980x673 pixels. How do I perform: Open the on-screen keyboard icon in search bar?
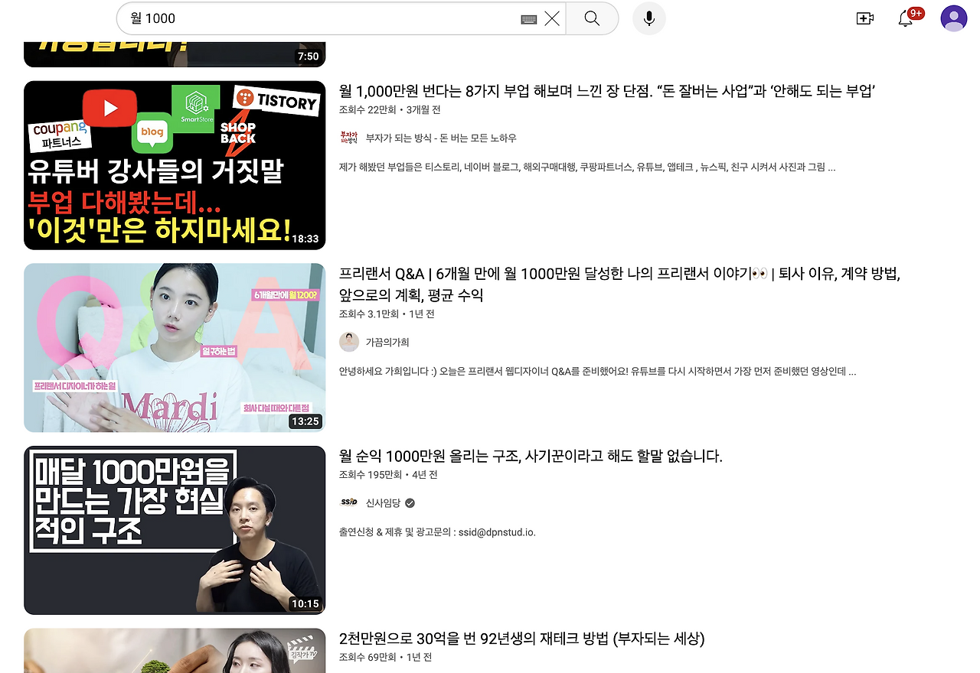point(528,18)
